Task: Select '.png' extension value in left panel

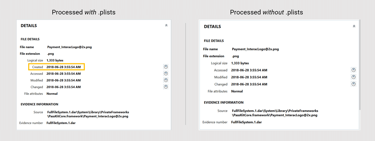Action: click(51, 54)
